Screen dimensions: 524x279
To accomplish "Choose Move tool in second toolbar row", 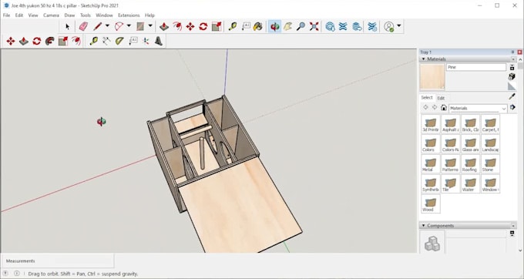I will pyautogui.click(x=11, y=41).
